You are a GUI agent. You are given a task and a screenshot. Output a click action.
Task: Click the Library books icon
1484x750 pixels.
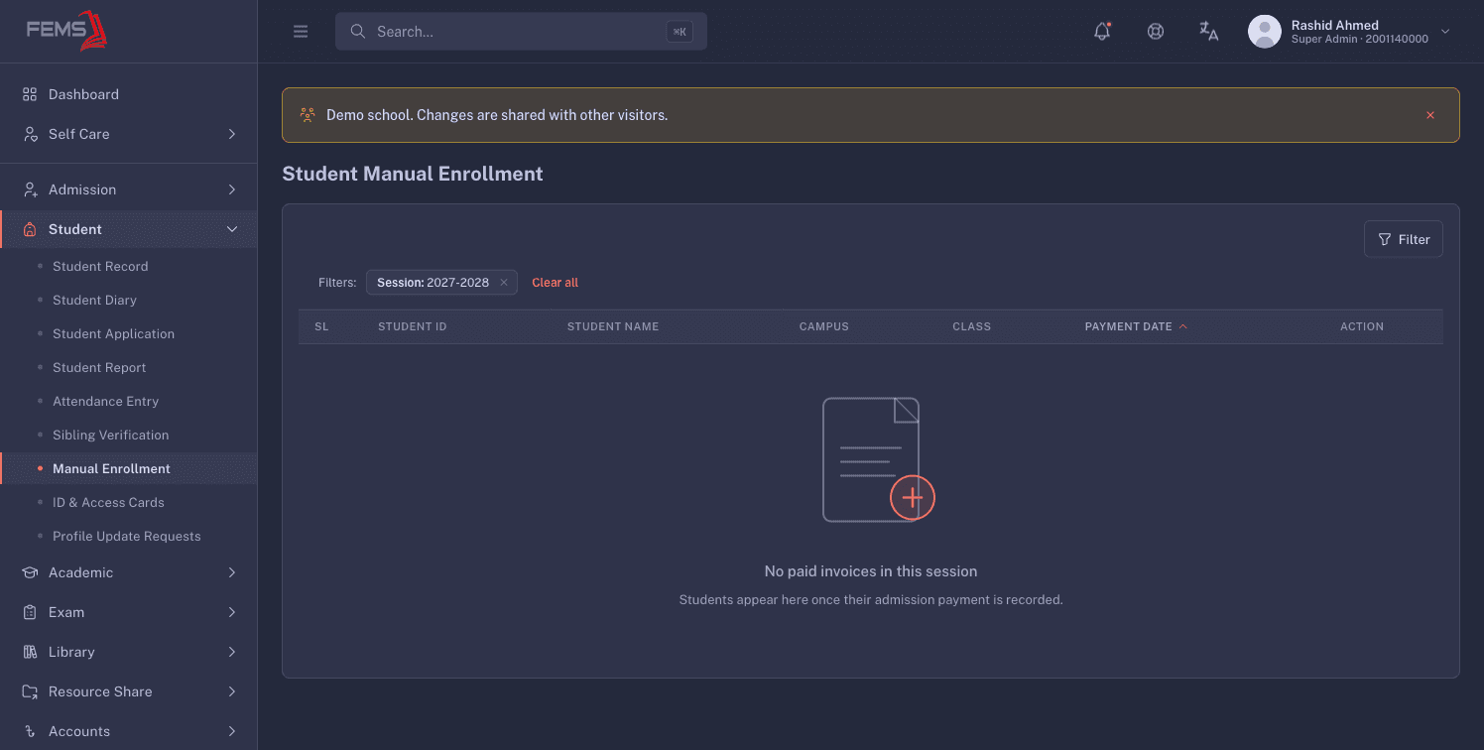(30, 652)
